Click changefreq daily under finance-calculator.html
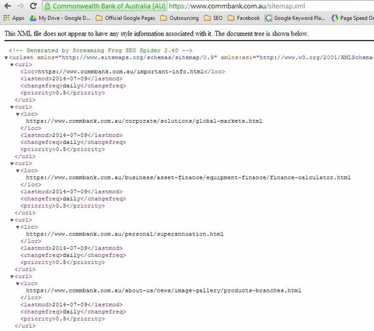 point(73,199)
